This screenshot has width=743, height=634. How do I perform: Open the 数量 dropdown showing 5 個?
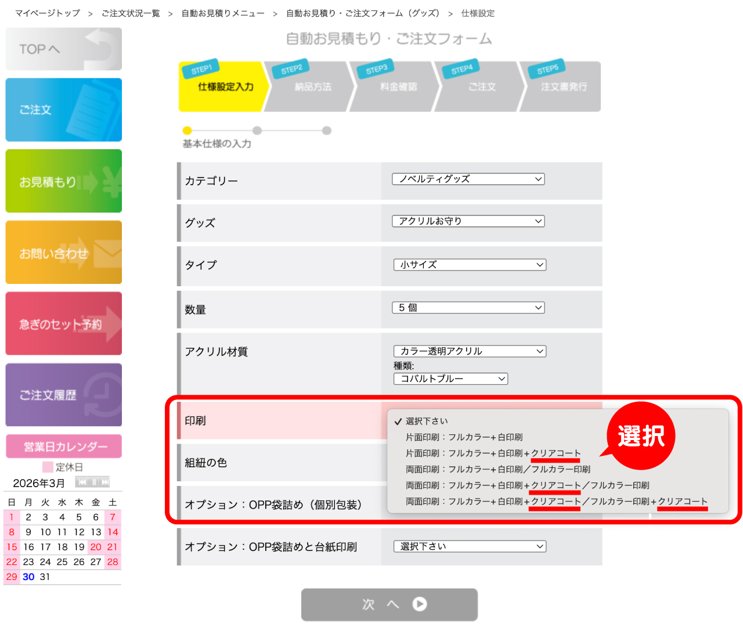point(468,308)
